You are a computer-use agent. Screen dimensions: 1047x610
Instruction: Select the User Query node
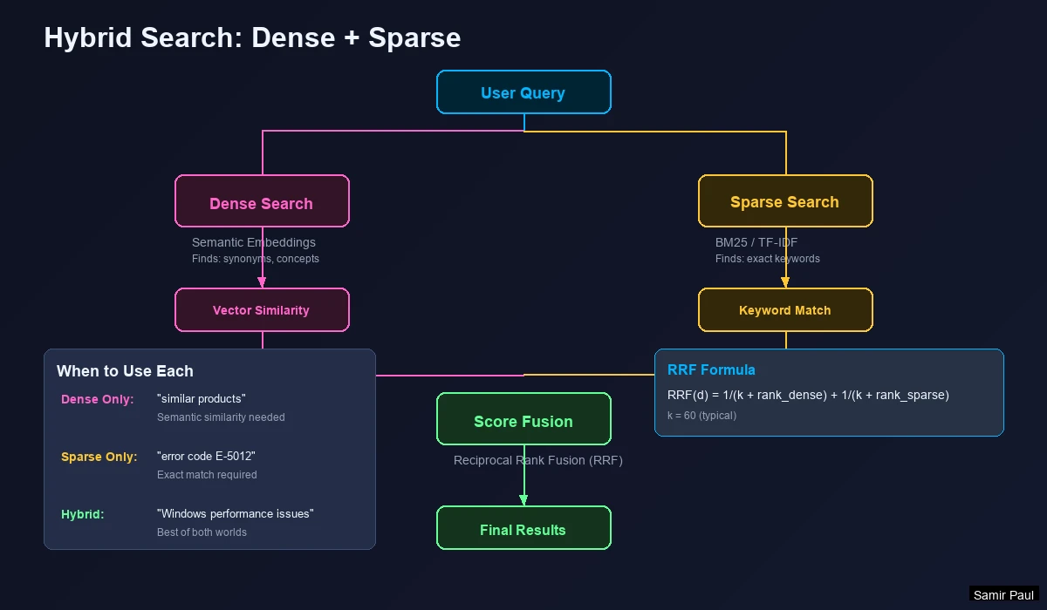click(x=523, y=91)
